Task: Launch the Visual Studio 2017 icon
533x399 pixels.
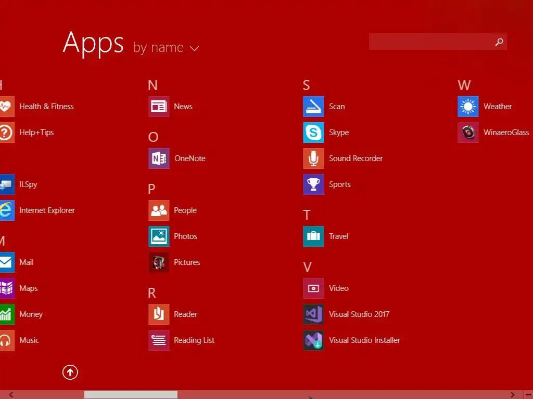Action: pos(313,314)
